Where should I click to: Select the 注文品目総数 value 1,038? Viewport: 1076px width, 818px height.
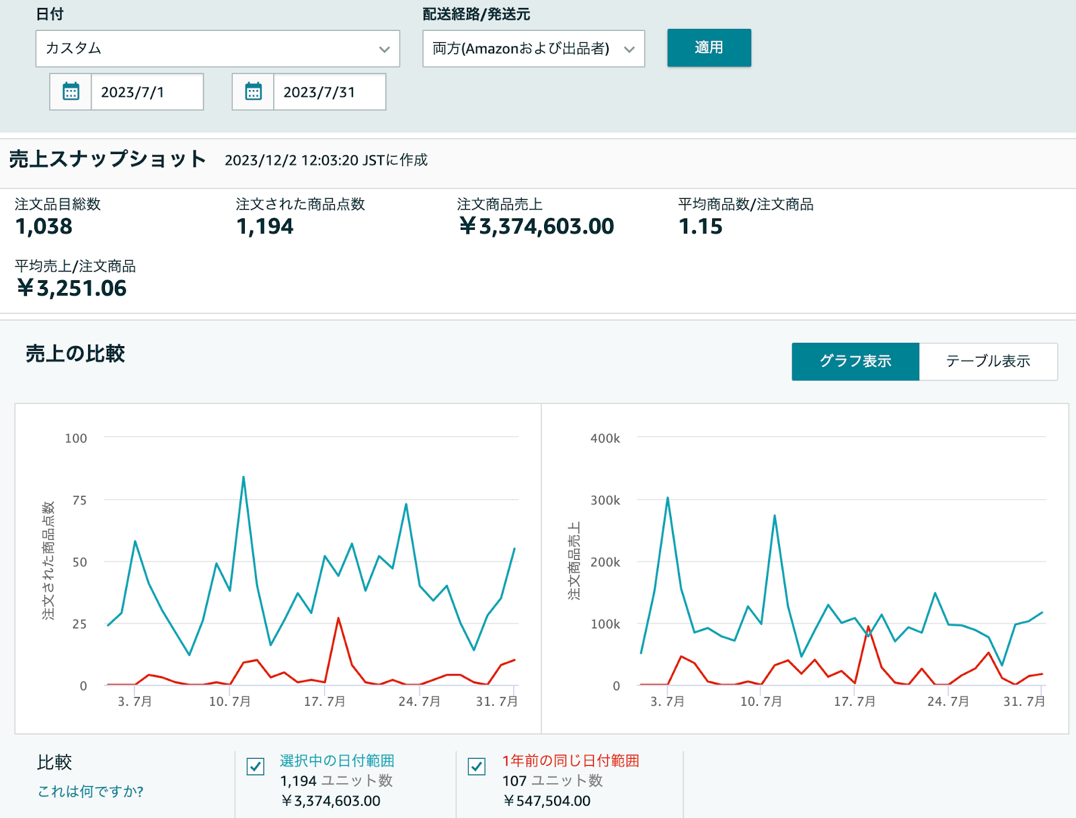pyautogui.click(x=44, y=227)
